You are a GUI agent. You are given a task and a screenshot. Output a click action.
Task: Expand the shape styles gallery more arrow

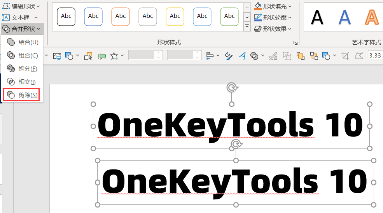[x=247, y=26]
